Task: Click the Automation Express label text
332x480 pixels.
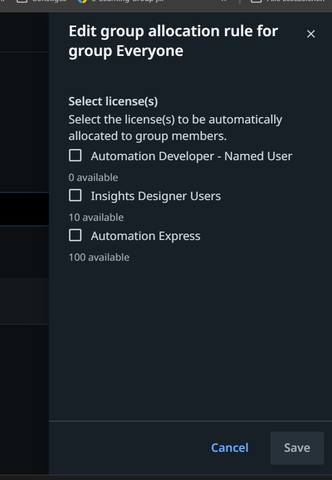Action: pyautogui.click(x=146, y=236)
